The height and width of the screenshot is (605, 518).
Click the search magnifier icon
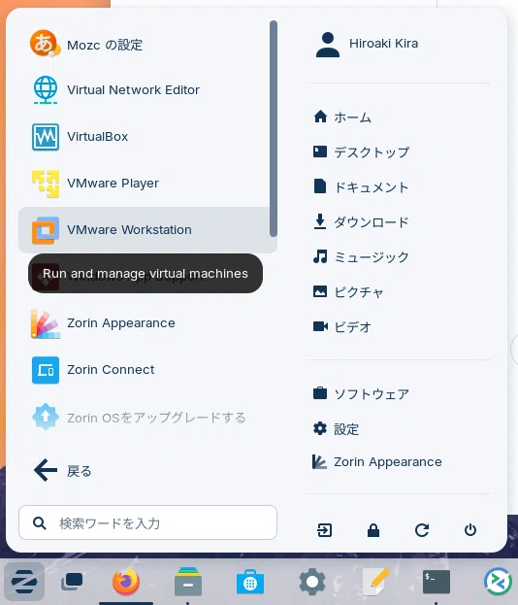tap(40, 523)
